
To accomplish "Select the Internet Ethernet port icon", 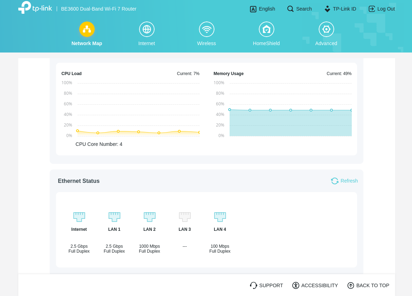I will 79,217.
